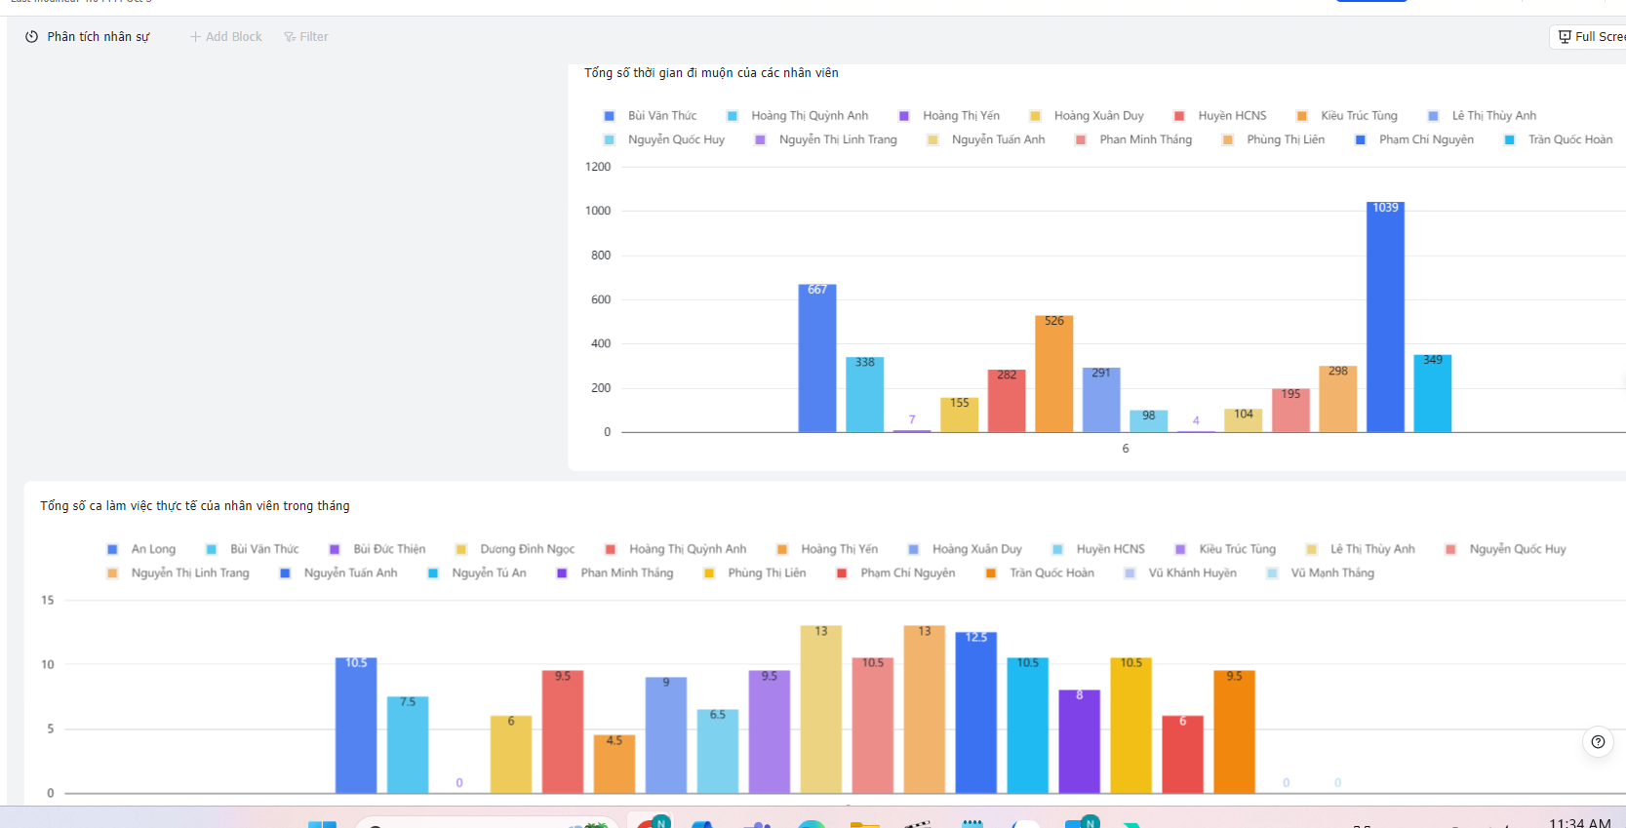Click the history clock icon beside Phân tích nhân sự
The width and height of the screenshot is (1626, 828).
click(x=31, y=37)
